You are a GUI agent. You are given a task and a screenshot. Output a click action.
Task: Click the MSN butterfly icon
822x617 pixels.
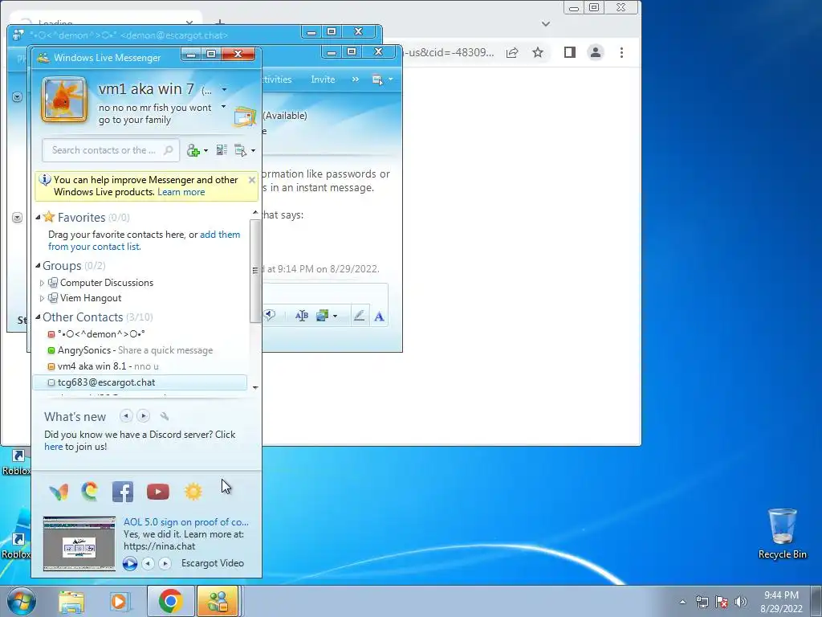(x=59, y=492)
